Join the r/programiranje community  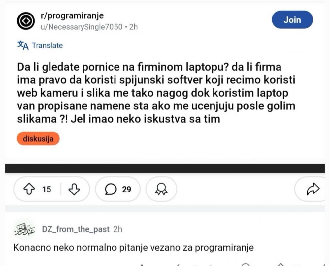coord(292,20)
